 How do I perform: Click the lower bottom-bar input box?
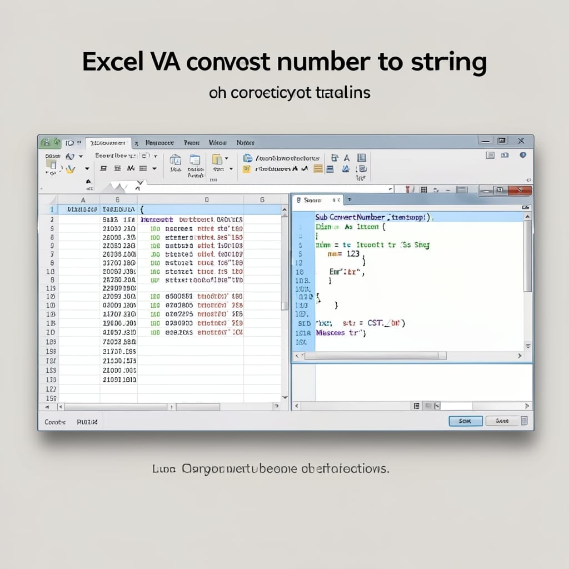456,406
